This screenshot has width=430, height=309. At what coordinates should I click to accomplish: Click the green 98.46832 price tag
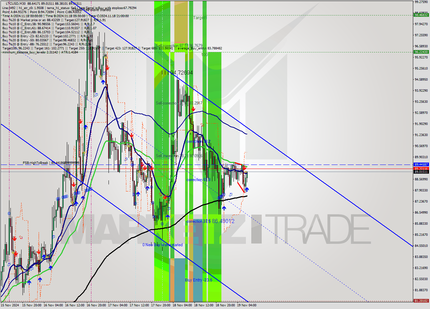tap(421, 15)
